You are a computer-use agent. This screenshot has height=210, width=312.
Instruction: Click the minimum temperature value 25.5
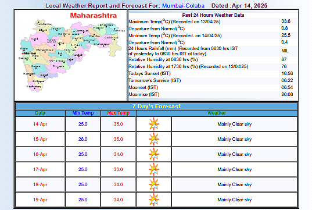pos(286,35)
